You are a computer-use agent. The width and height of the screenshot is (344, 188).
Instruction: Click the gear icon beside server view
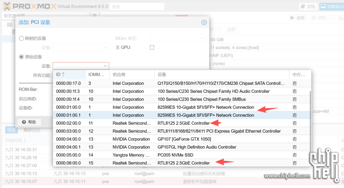[94, 15]
